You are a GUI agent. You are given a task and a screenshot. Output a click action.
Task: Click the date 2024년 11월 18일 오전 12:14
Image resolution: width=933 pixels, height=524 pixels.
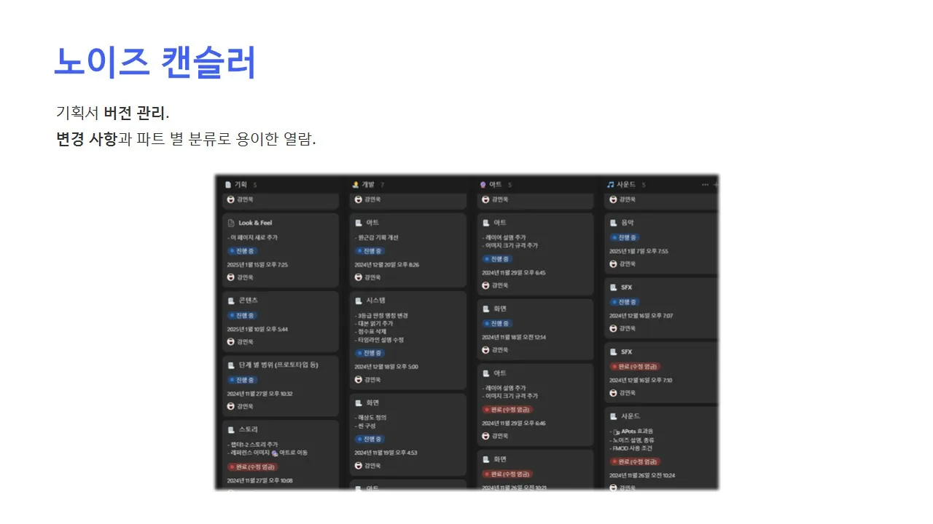click(x=514, y=337)
